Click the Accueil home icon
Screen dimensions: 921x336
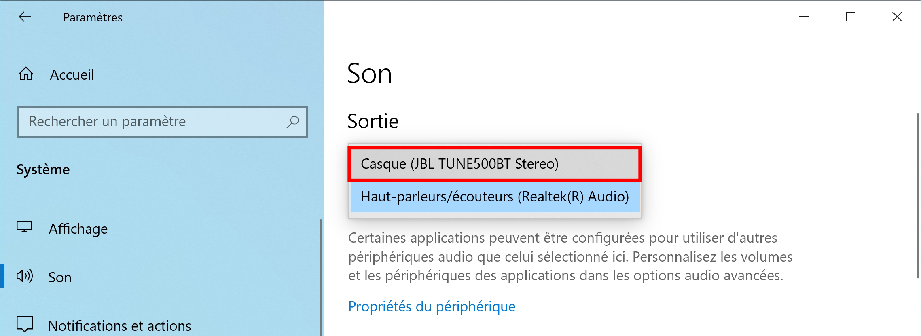26,74
